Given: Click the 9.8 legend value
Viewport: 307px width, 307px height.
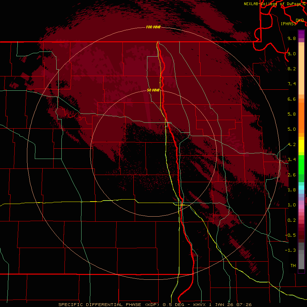Looking at the screenshot, I should coord(292,39).
